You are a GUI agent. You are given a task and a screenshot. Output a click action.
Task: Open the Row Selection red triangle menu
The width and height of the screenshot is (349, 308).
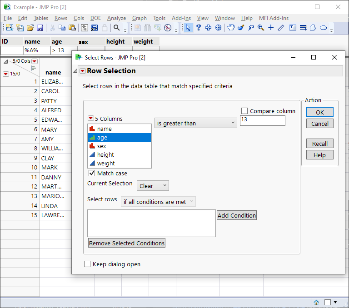pyautogui.click(x=82, y=71)
